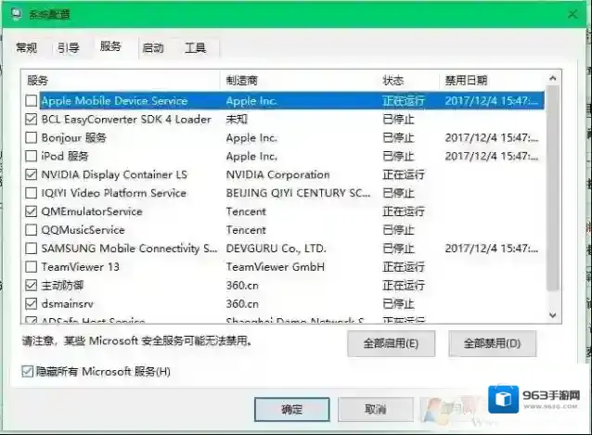Select IQIYI Video Platform Service row
The image size is (592, 435).
pyautogui.click(x=283, y=193)
